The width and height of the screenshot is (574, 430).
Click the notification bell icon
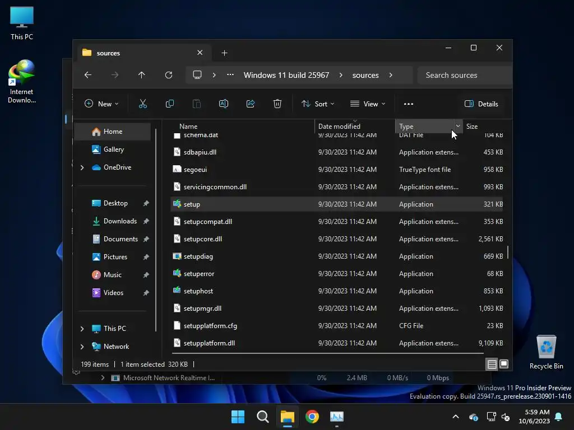[x=559, y=417]
